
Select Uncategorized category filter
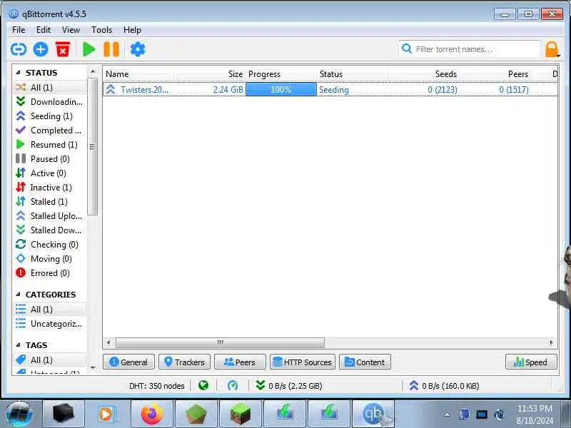coord(50,324)
